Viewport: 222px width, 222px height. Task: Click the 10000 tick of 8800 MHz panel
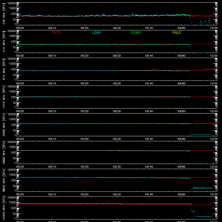[x=12, y=170]
